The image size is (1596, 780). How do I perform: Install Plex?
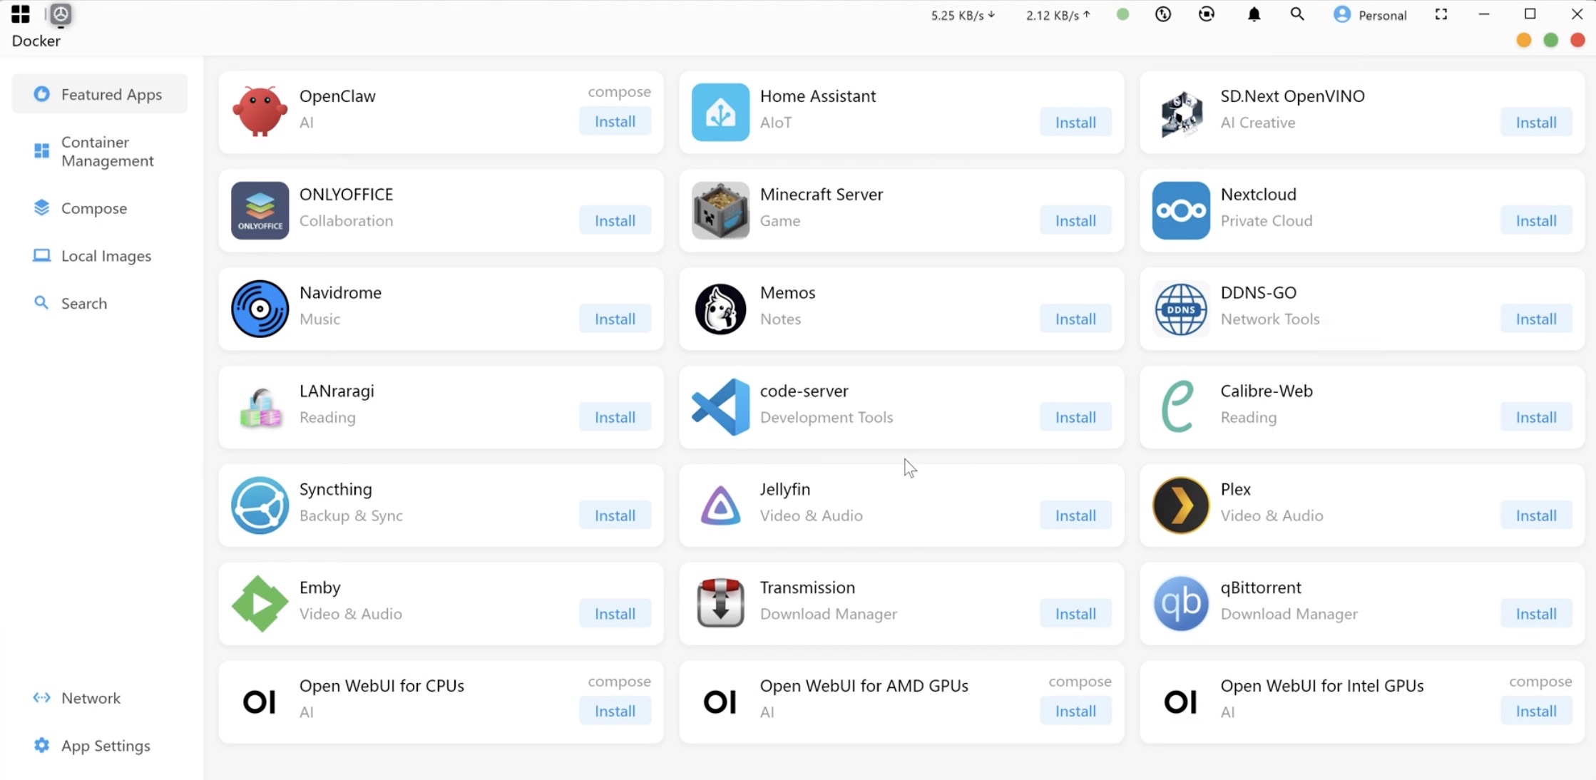pyautogui.click(x=1536, y=515)
